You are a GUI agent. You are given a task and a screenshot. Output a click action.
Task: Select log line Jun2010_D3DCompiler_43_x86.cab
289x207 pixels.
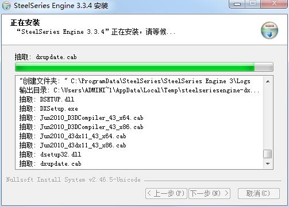pyautogui.click(x=81, y=127)
